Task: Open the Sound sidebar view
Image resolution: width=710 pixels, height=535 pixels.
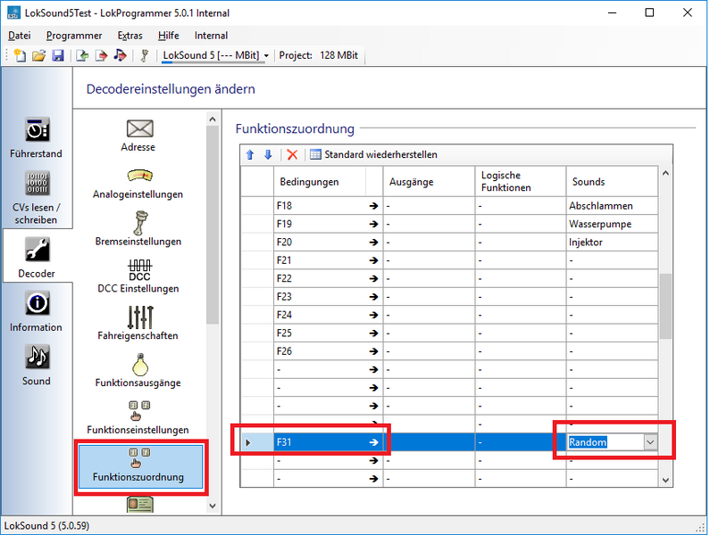Action: pos(37,365)
